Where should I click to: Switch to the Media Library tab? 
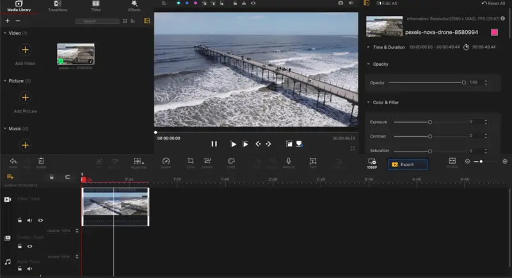tap(19, 6)
